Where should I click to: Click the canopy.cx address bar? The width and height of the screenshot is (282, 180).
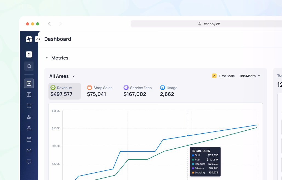point(206,24)
